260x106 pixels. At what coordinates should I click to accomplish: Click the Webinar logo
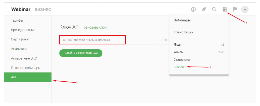[21, 10]
